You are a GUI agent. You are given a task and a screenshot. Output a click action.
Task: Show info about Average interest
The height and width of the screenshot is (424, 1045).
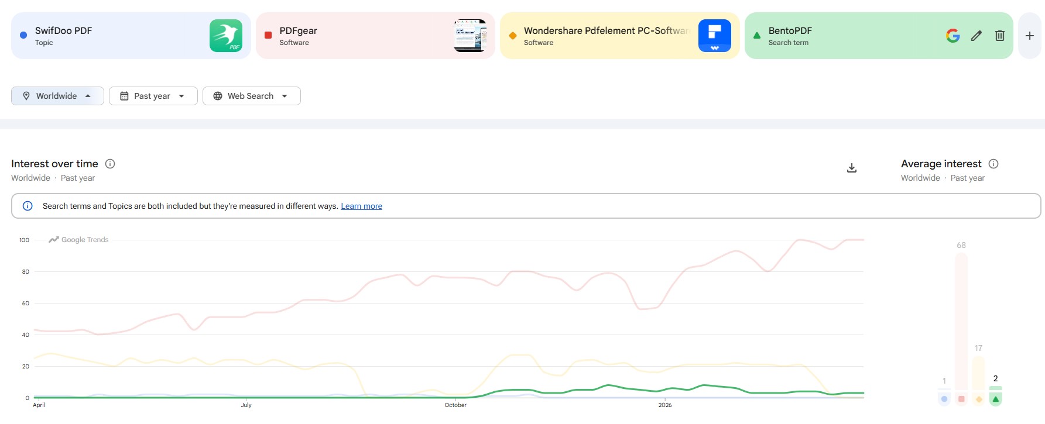pos(993,164)
